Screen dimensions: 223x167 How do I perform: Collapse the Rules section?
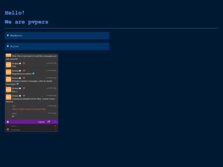click(57, 47)
